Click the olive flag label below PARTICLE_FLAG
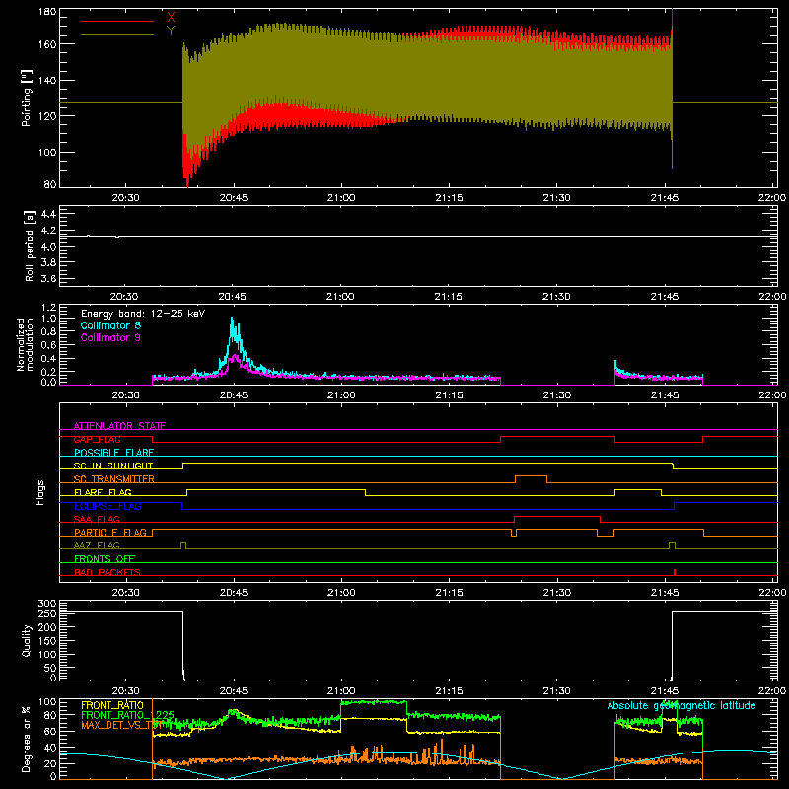Image resolution: width=789 pixels, height=789 pixels. click(97, 545)
